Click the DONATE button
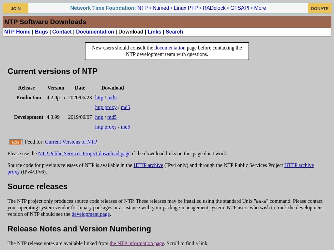This screenshot has height=250, width=334. pyautogui.click(x=320, y=8)
